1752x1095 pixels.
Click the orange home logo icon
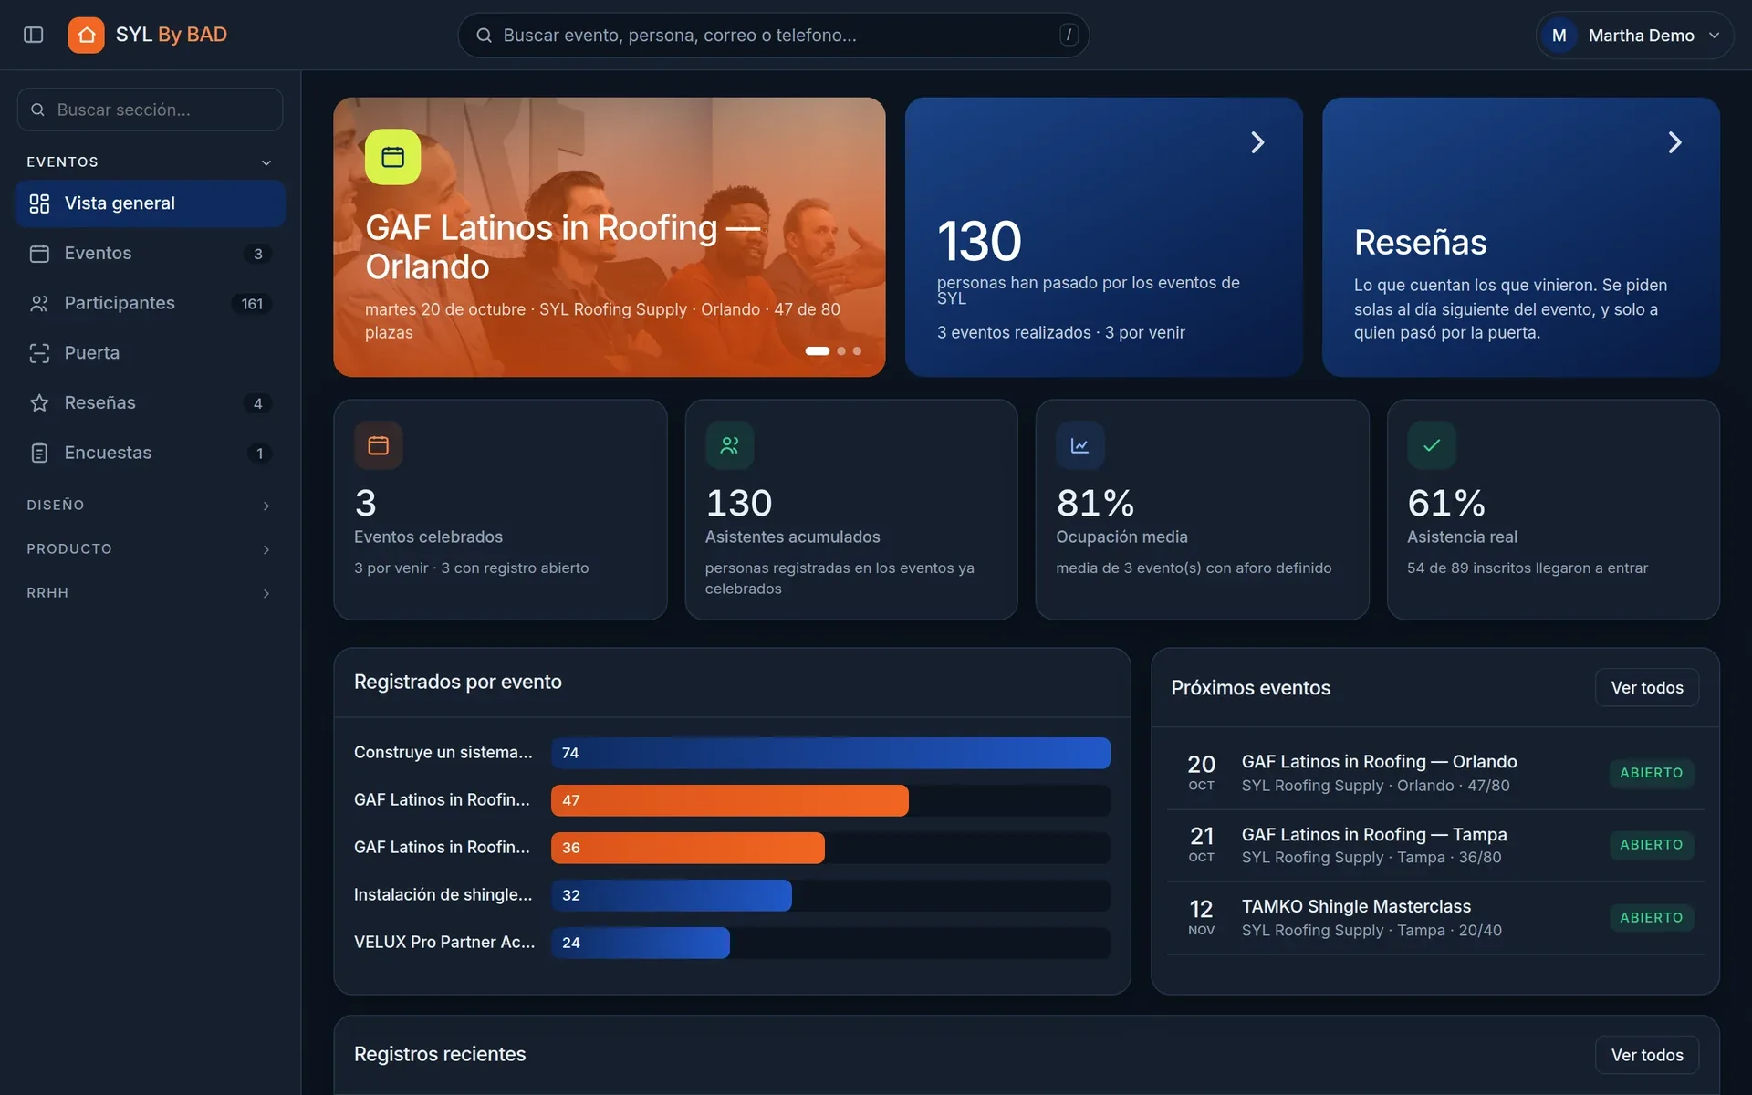[x=86, y=35]
